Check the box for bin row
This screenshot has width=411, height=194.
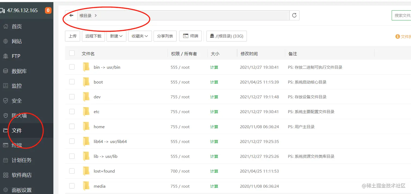[x=72, y=67]
